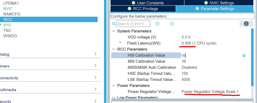257x103 pixels.
Task: Select the MSIS/MSIK Auto Calibration label
Action: pyautogui.click(x=152, y=67)
